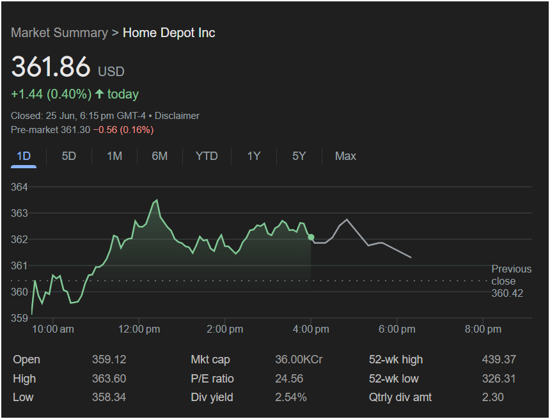This screenshot has width=550, height=419.
Task: Select the Max range tab
Action: point(345,156)
